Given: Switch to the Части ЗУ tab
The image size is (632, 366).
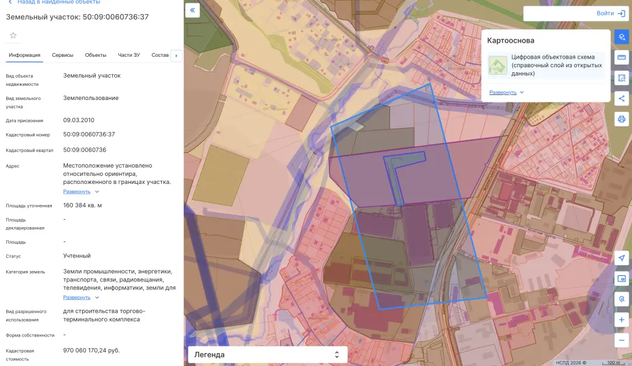Looking at the screenshot, I should [128, 55].
